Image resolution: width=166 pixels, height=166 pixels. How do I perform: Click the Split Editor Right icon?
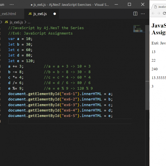coord(135,14)
